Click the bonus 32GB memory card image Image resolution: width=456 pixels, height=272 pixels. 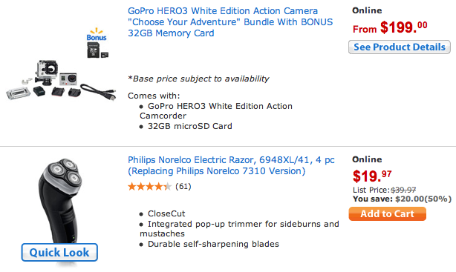click(98, 50)
